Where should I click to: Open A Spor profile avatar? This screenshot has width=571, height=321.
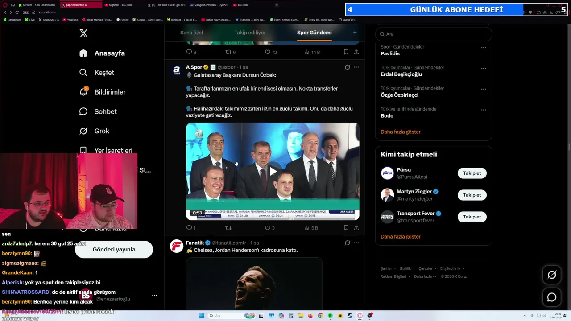pos(177,70)
